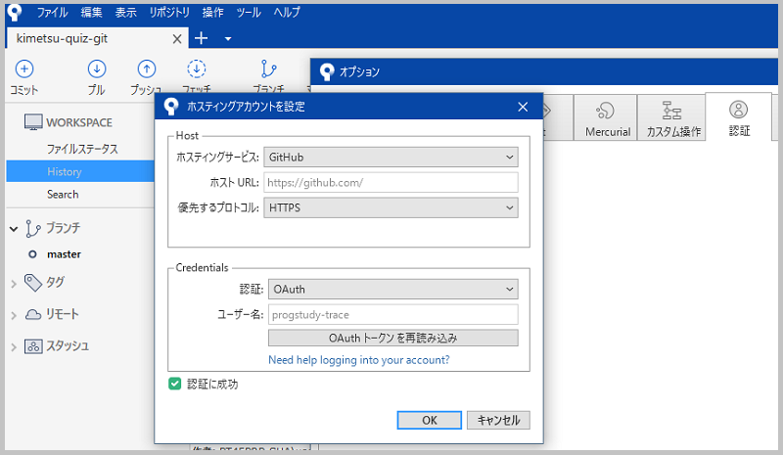The height and width of the screenshot is (455, 783).
Task: Add a new repository tab with plus
Action: point(201,38)
